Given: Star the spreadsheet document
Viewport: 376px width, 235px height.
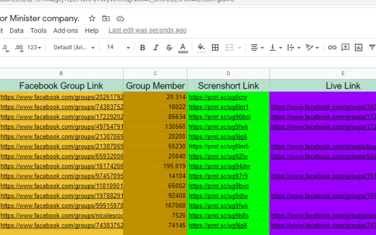Looking at the screenshot, I should (x=92, y=18).
